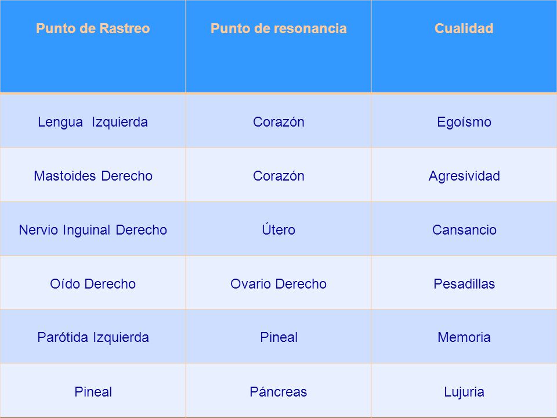Click the Agresividad cell
Viewport: 557px width, 418px height.
click(x=464, y=176)
